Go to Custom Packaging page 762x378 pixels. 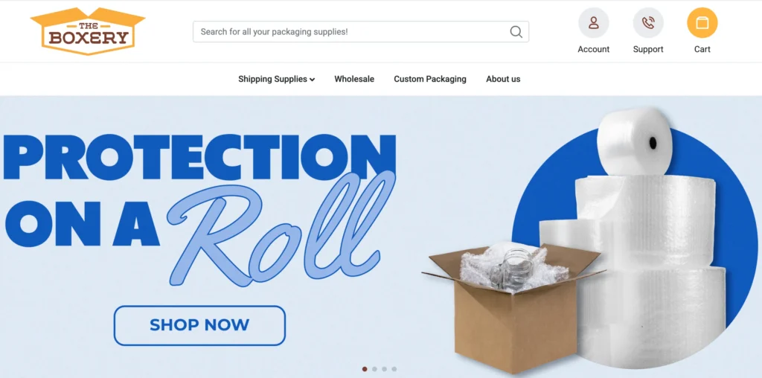[x=430, y=79]
